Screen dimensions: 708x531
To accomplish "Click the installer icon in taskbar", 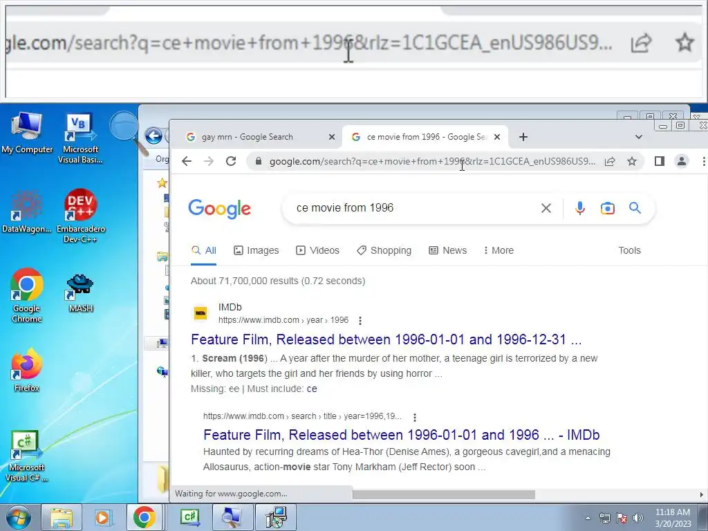I will coord(276,517).
